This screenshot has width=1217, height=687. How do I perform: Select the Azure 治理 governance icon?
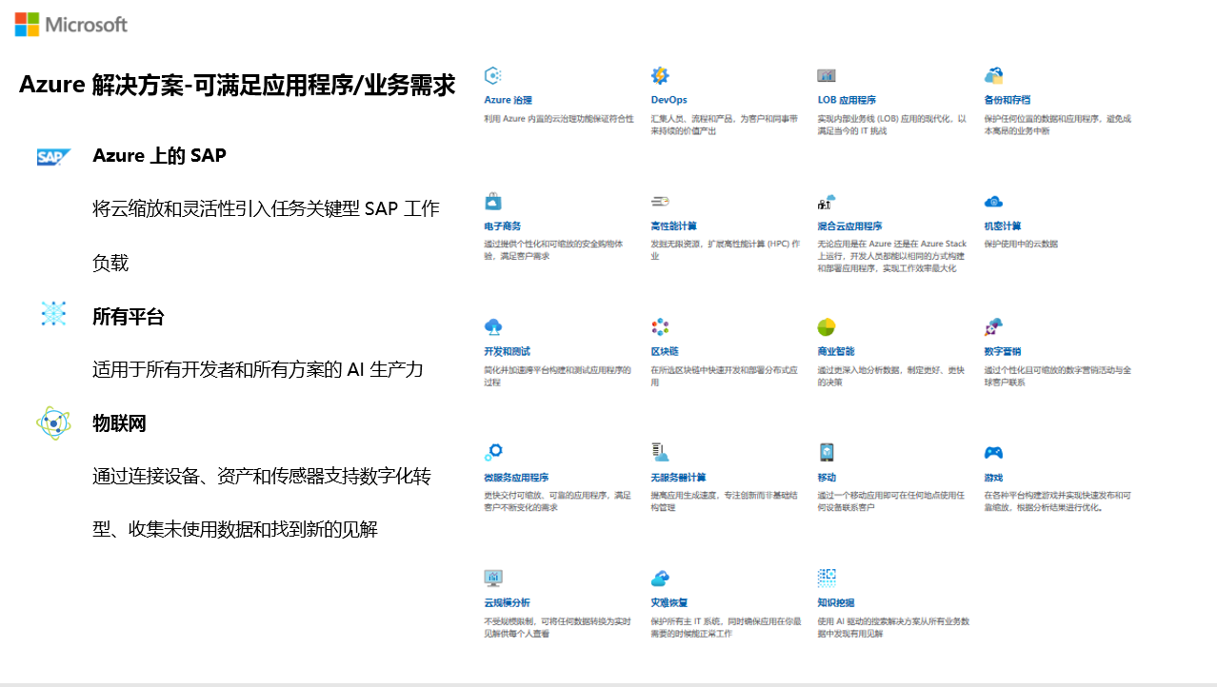tap(492, 74)
